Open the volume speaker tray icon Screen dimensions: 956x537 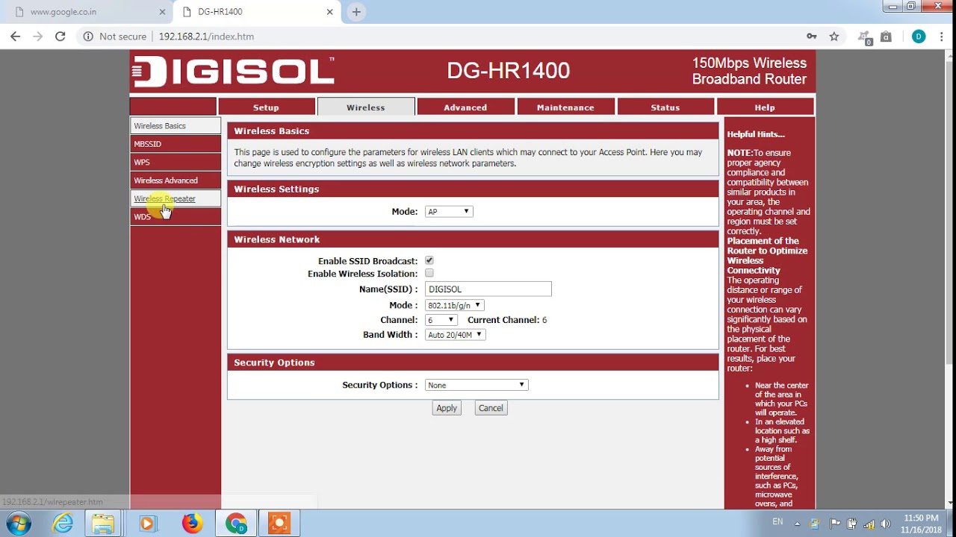[886, 524]
